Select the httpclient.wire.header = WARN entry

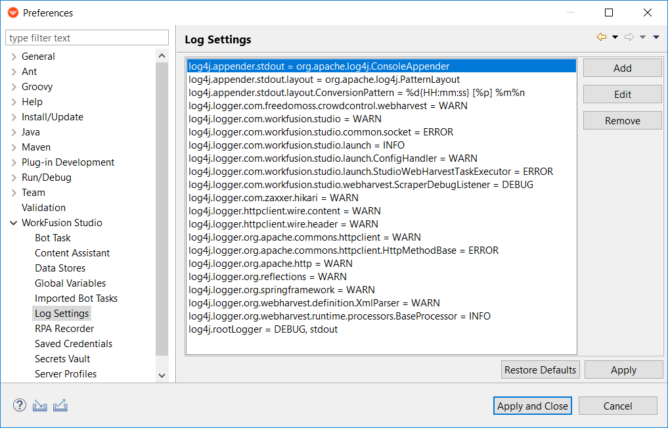(381, 224)
